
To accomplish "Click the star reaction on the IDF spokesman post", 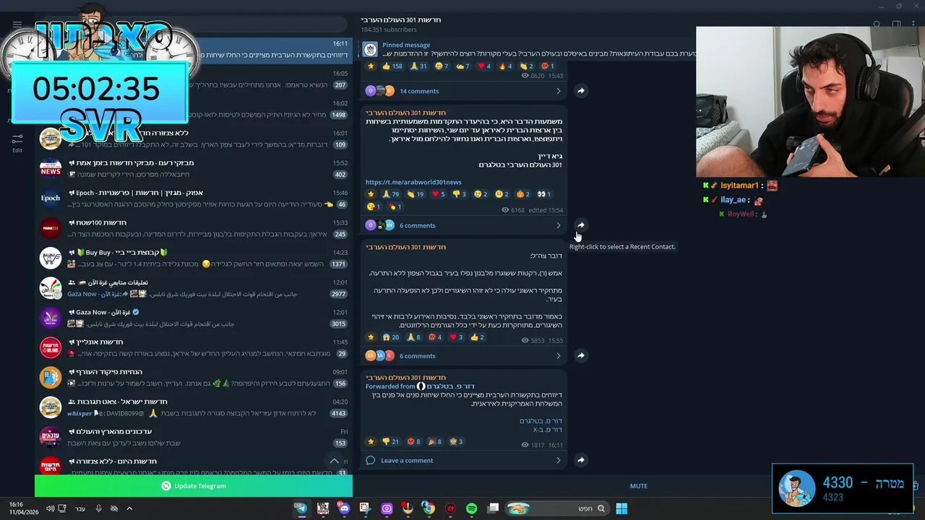I will coord(371,337).
